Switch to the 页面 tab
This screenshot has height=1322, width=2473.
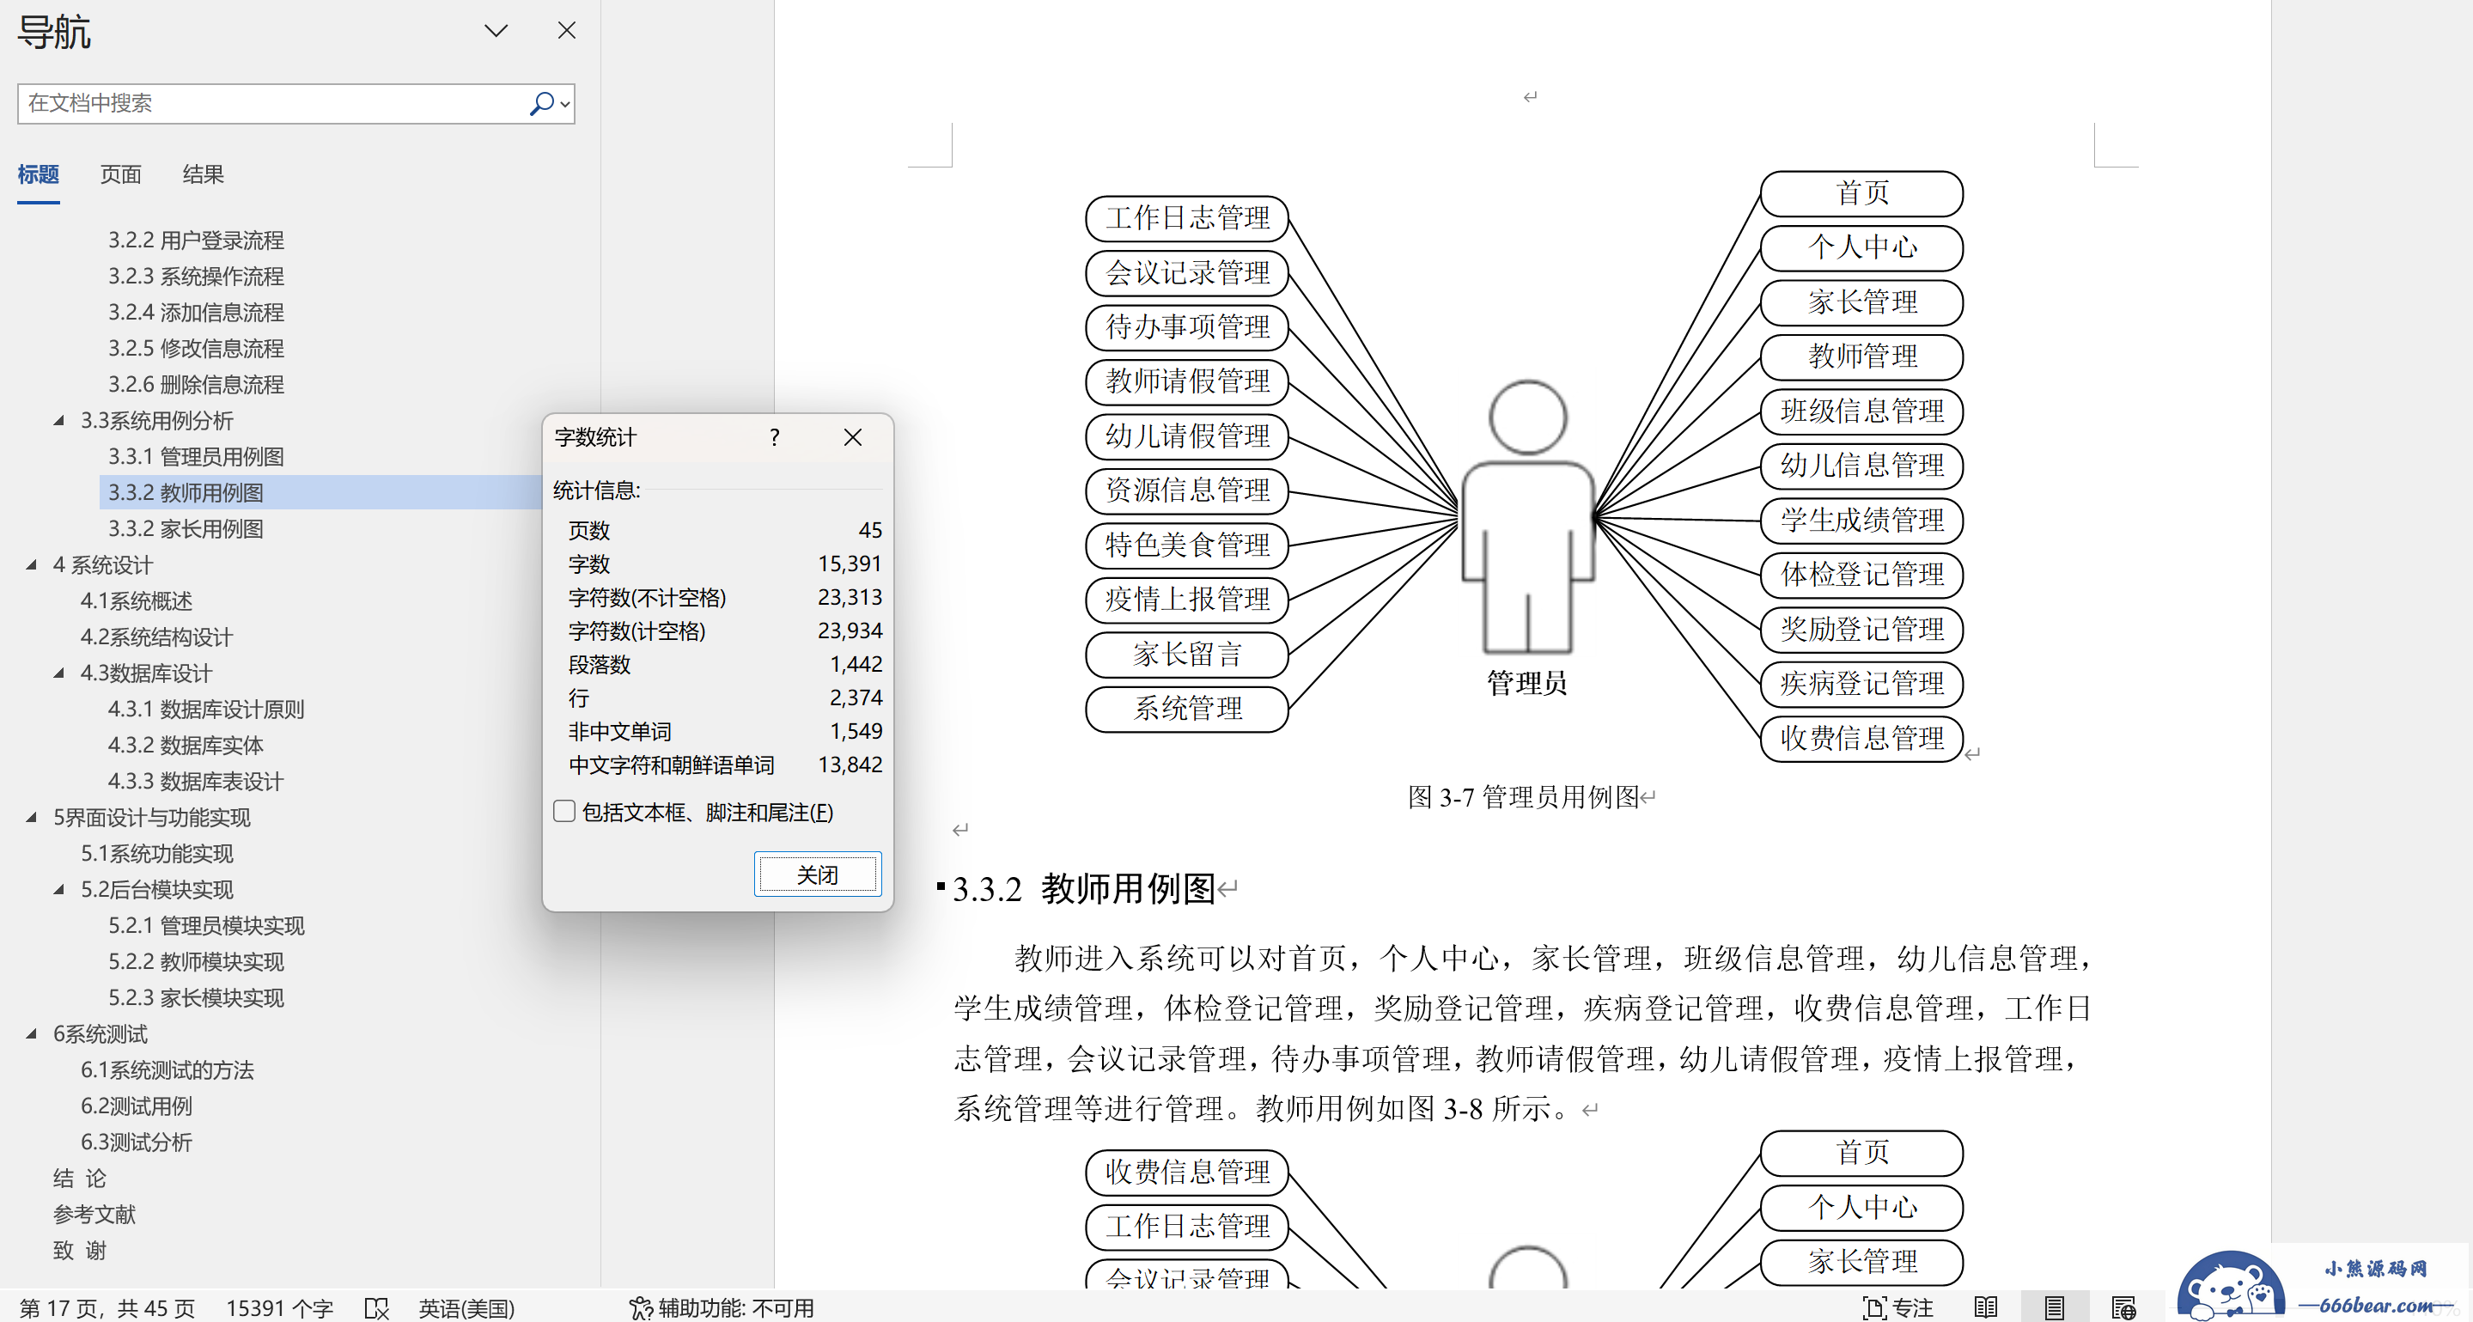(121, 174)
